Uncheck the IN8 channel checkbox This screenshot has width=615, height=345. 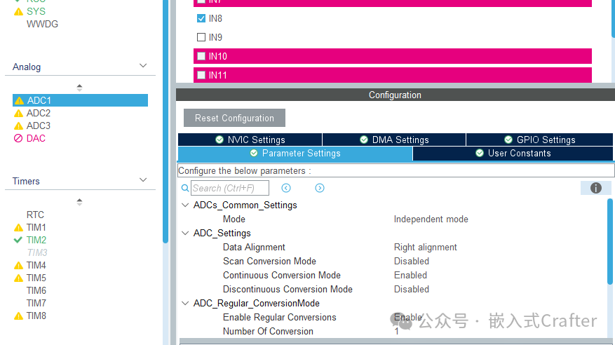coord(201,18)
